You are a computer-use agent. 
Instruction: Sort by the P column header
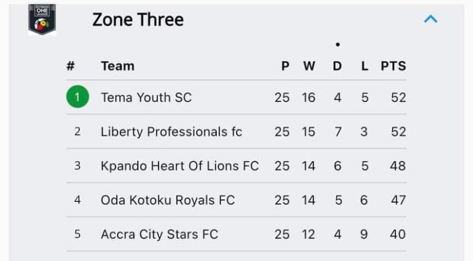pos(285,66)
